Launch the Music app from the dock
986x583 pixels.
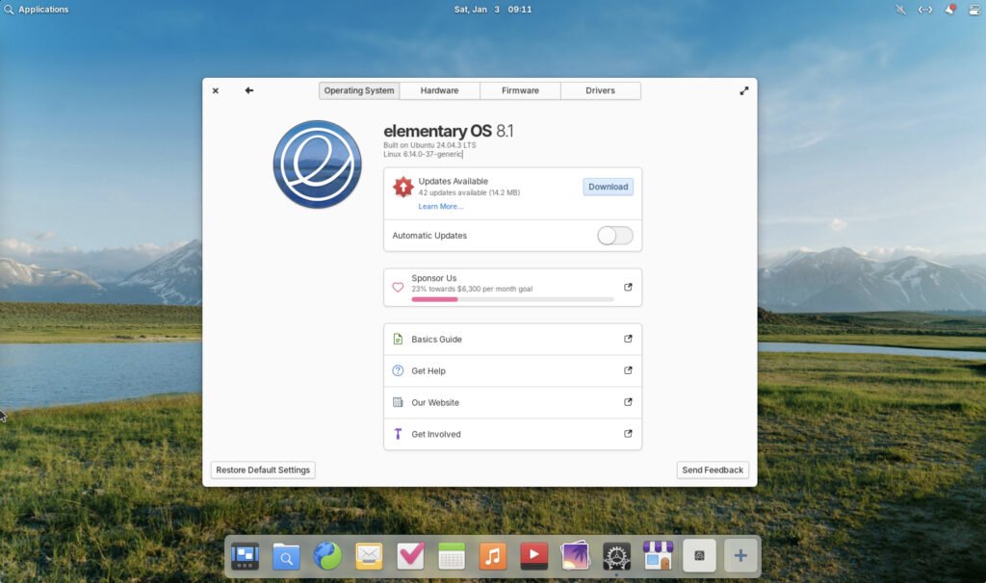pyautogui.click(x=493, y=555)
